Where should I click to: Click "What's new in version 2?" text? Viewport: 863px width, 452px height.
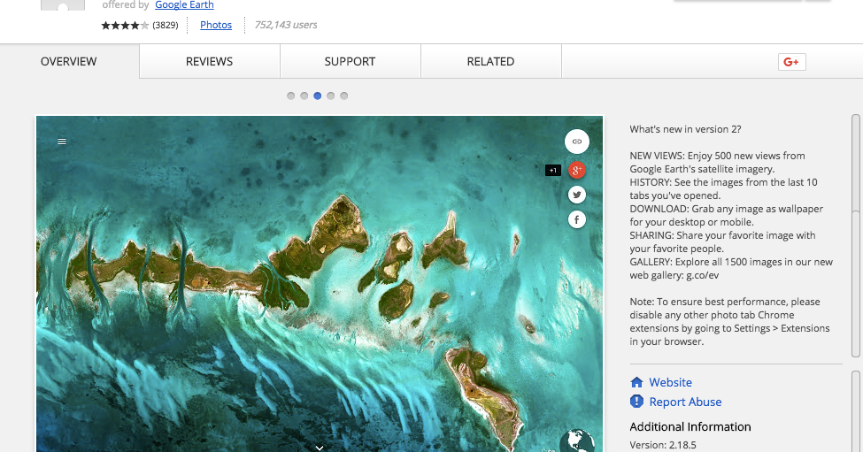(x=685, y=129)
